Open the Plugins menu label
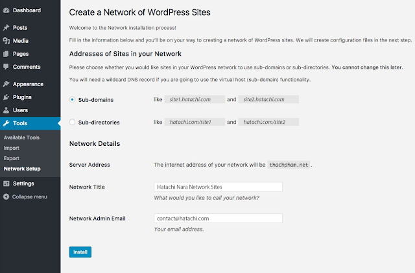This screenshot has width=415, height=273. (22, 97)
